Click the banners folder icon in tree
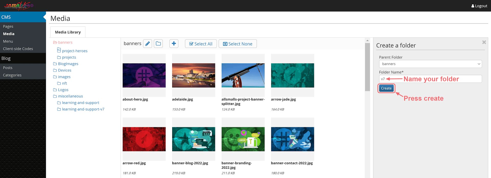The width and height of the screenshot is (491, 178). [55, 42]
